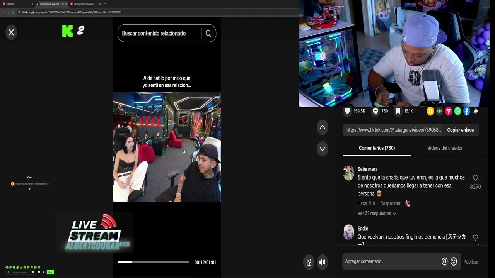Click the 'Enviar un mensaje' chat input
The width and height of the screenshot is (495, 278).
click(x=20, y=272)
